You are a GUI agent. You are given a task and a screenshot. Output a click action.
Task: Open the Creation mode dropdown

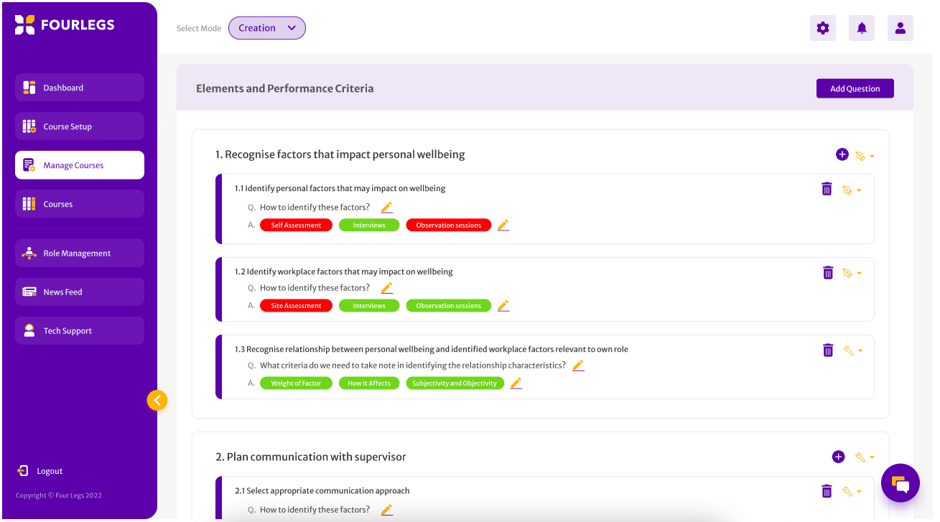click(x=267, y=28)
